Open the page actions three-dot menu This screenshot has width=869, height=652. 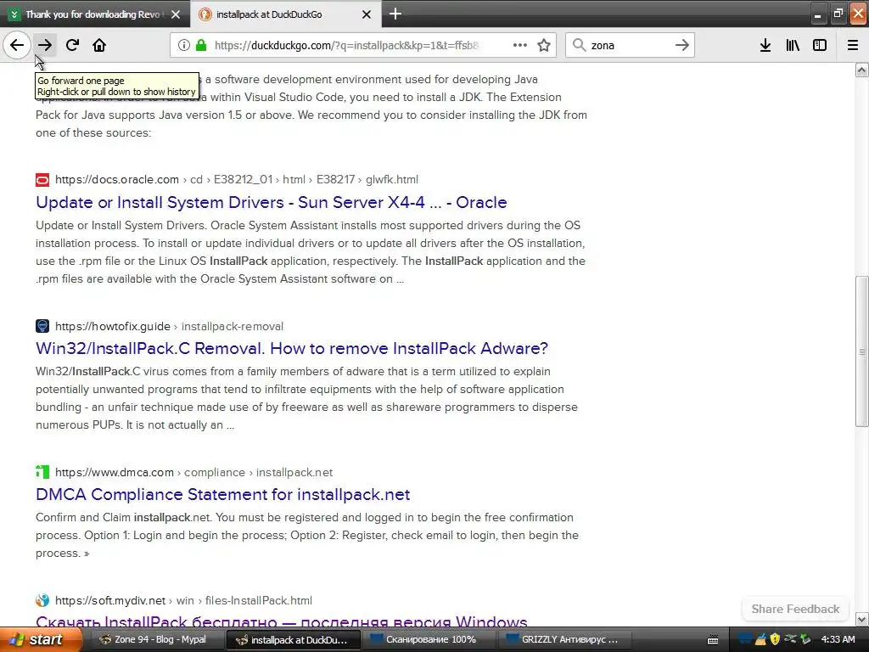pyautogui.click(x=520, y=46)
